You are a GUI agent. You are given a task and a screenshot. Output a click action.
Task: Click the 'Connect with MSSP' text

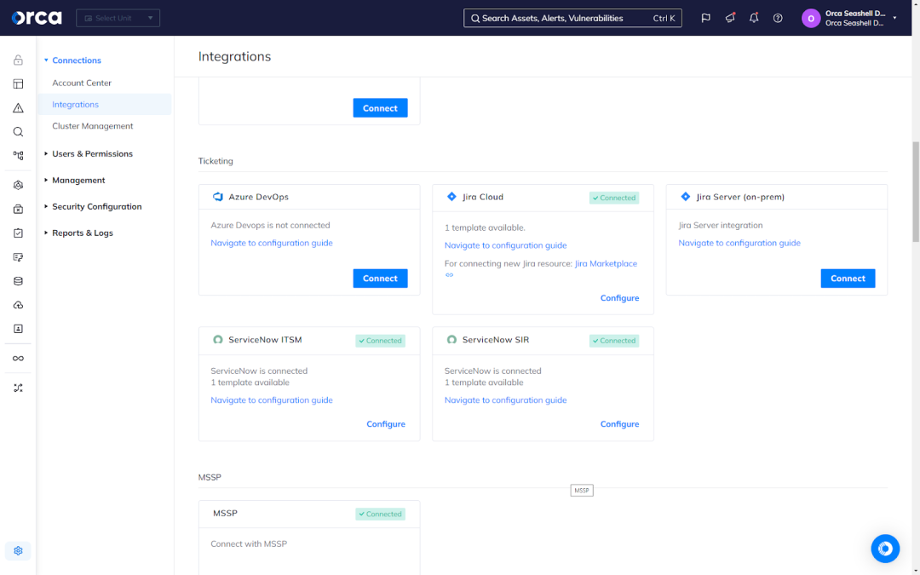(x=249, y=543)
